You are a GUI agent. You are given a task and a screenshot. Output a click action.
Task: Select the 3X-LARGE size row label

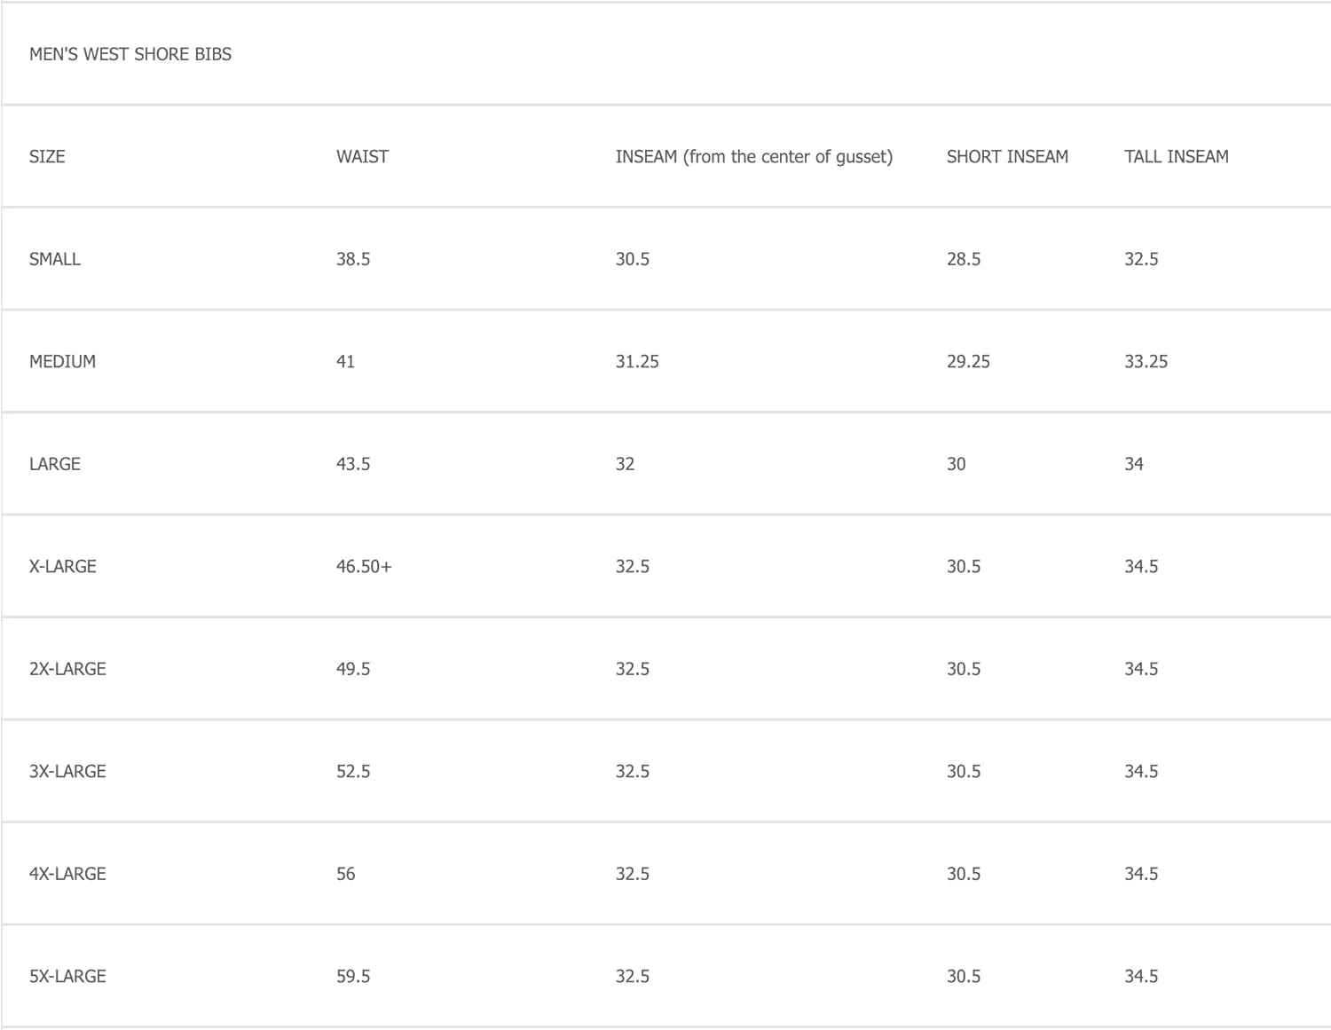pos(67,772)
